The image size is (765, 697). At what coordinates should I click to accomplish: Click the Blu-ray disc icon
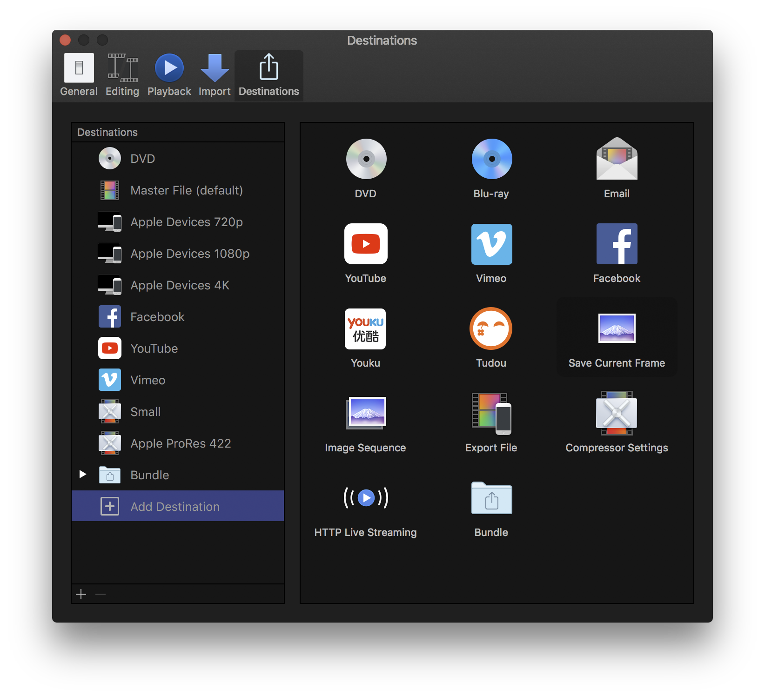coord(492,159)
